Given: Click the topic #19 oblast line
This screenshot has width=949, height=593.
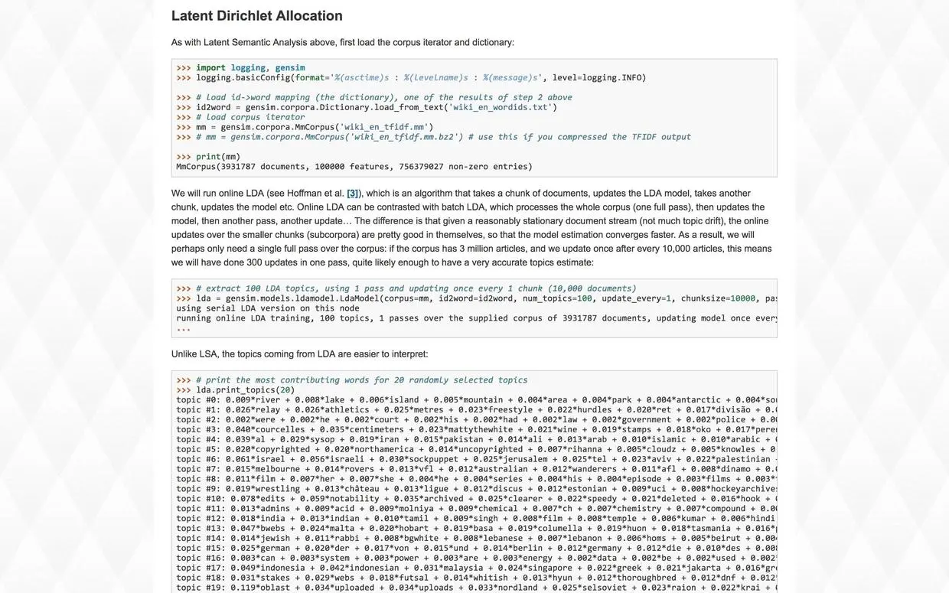Looking at the screenshot, I should tap(477, 588).
